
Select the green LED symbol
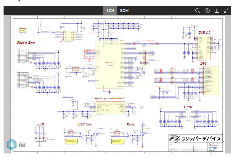coord(36,138)
